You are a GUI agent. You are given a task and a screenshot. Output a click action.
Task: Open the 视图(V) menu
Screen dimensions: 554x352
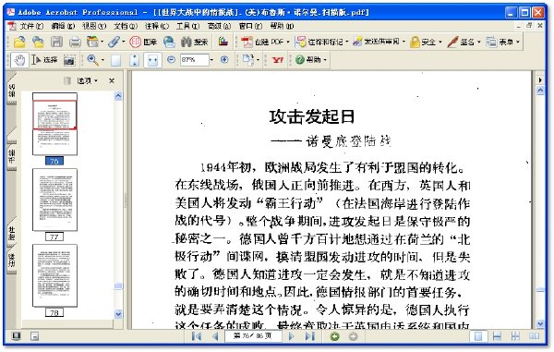(94, 26)
